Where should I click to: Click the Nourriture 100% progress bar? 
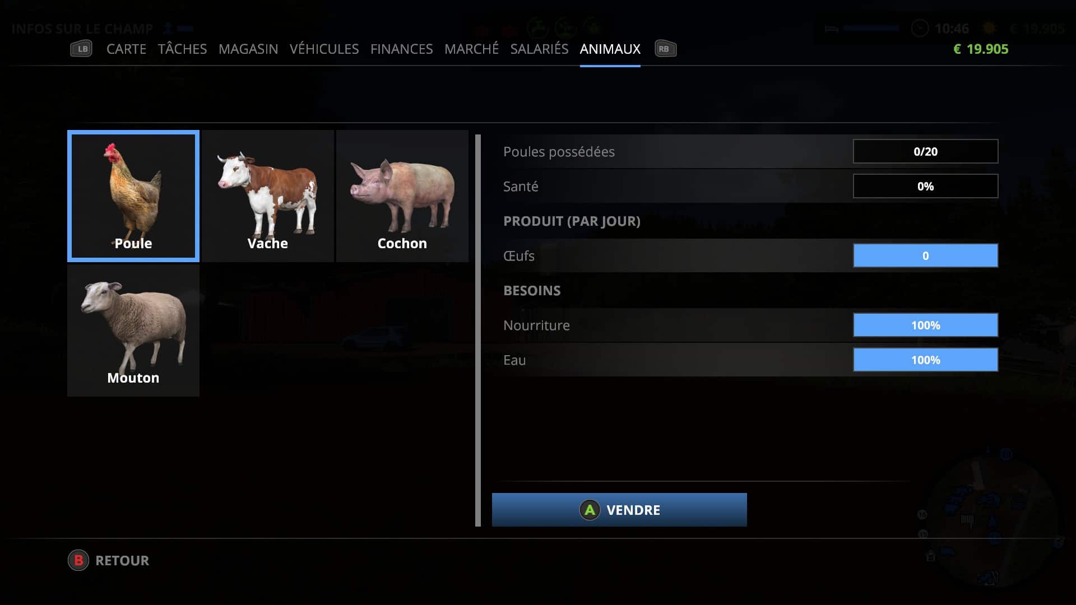coord(925,325)
